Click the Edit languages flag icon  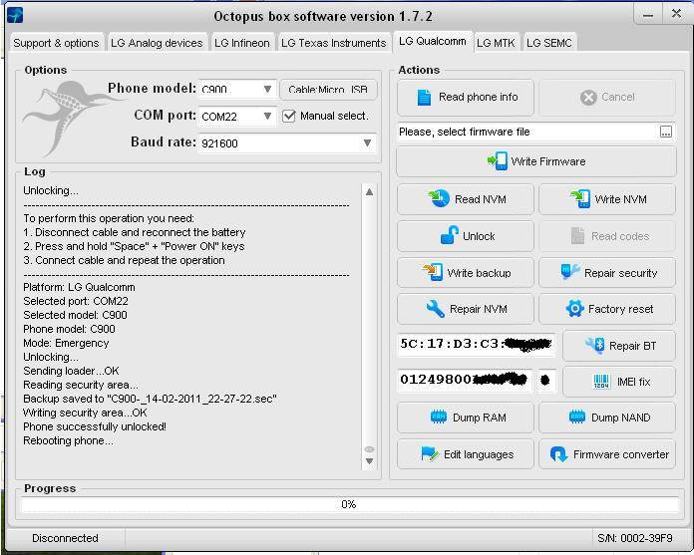click(x=429, y=453)
